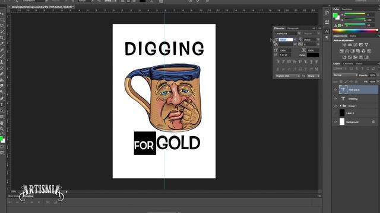Image resolution: width=380 pixels, height=213 pixels.
Task: Open the Character panel flyout menu
Action: (319, 28)
